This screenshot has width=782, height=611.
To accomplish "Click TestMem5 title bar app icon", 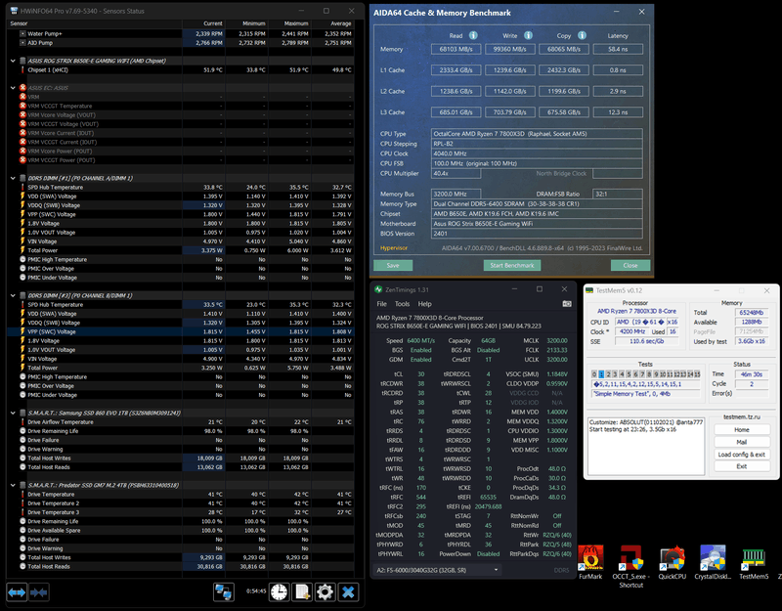I will pyautogui.click(x=589, y=290).
